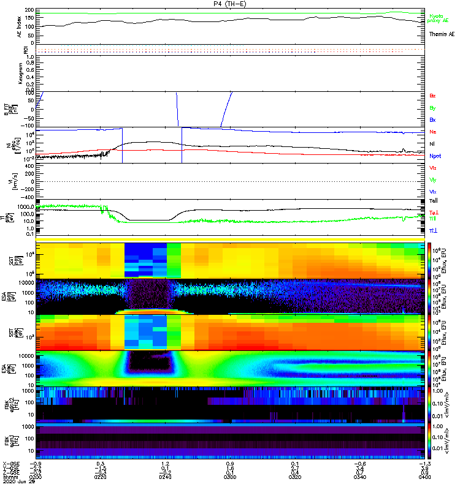Click the color bar beside the SST ion spectrogram
The image size is (460, 490).
(429, 260)
